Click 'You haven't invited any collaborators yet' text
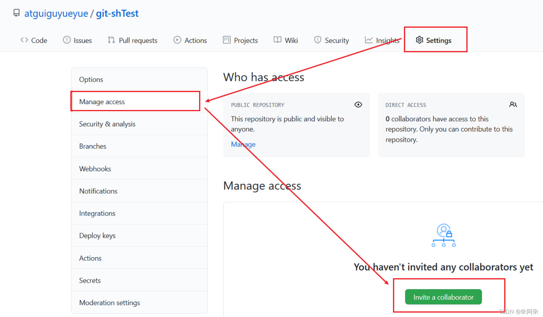 pyautogui.click(x=443, y=267)
